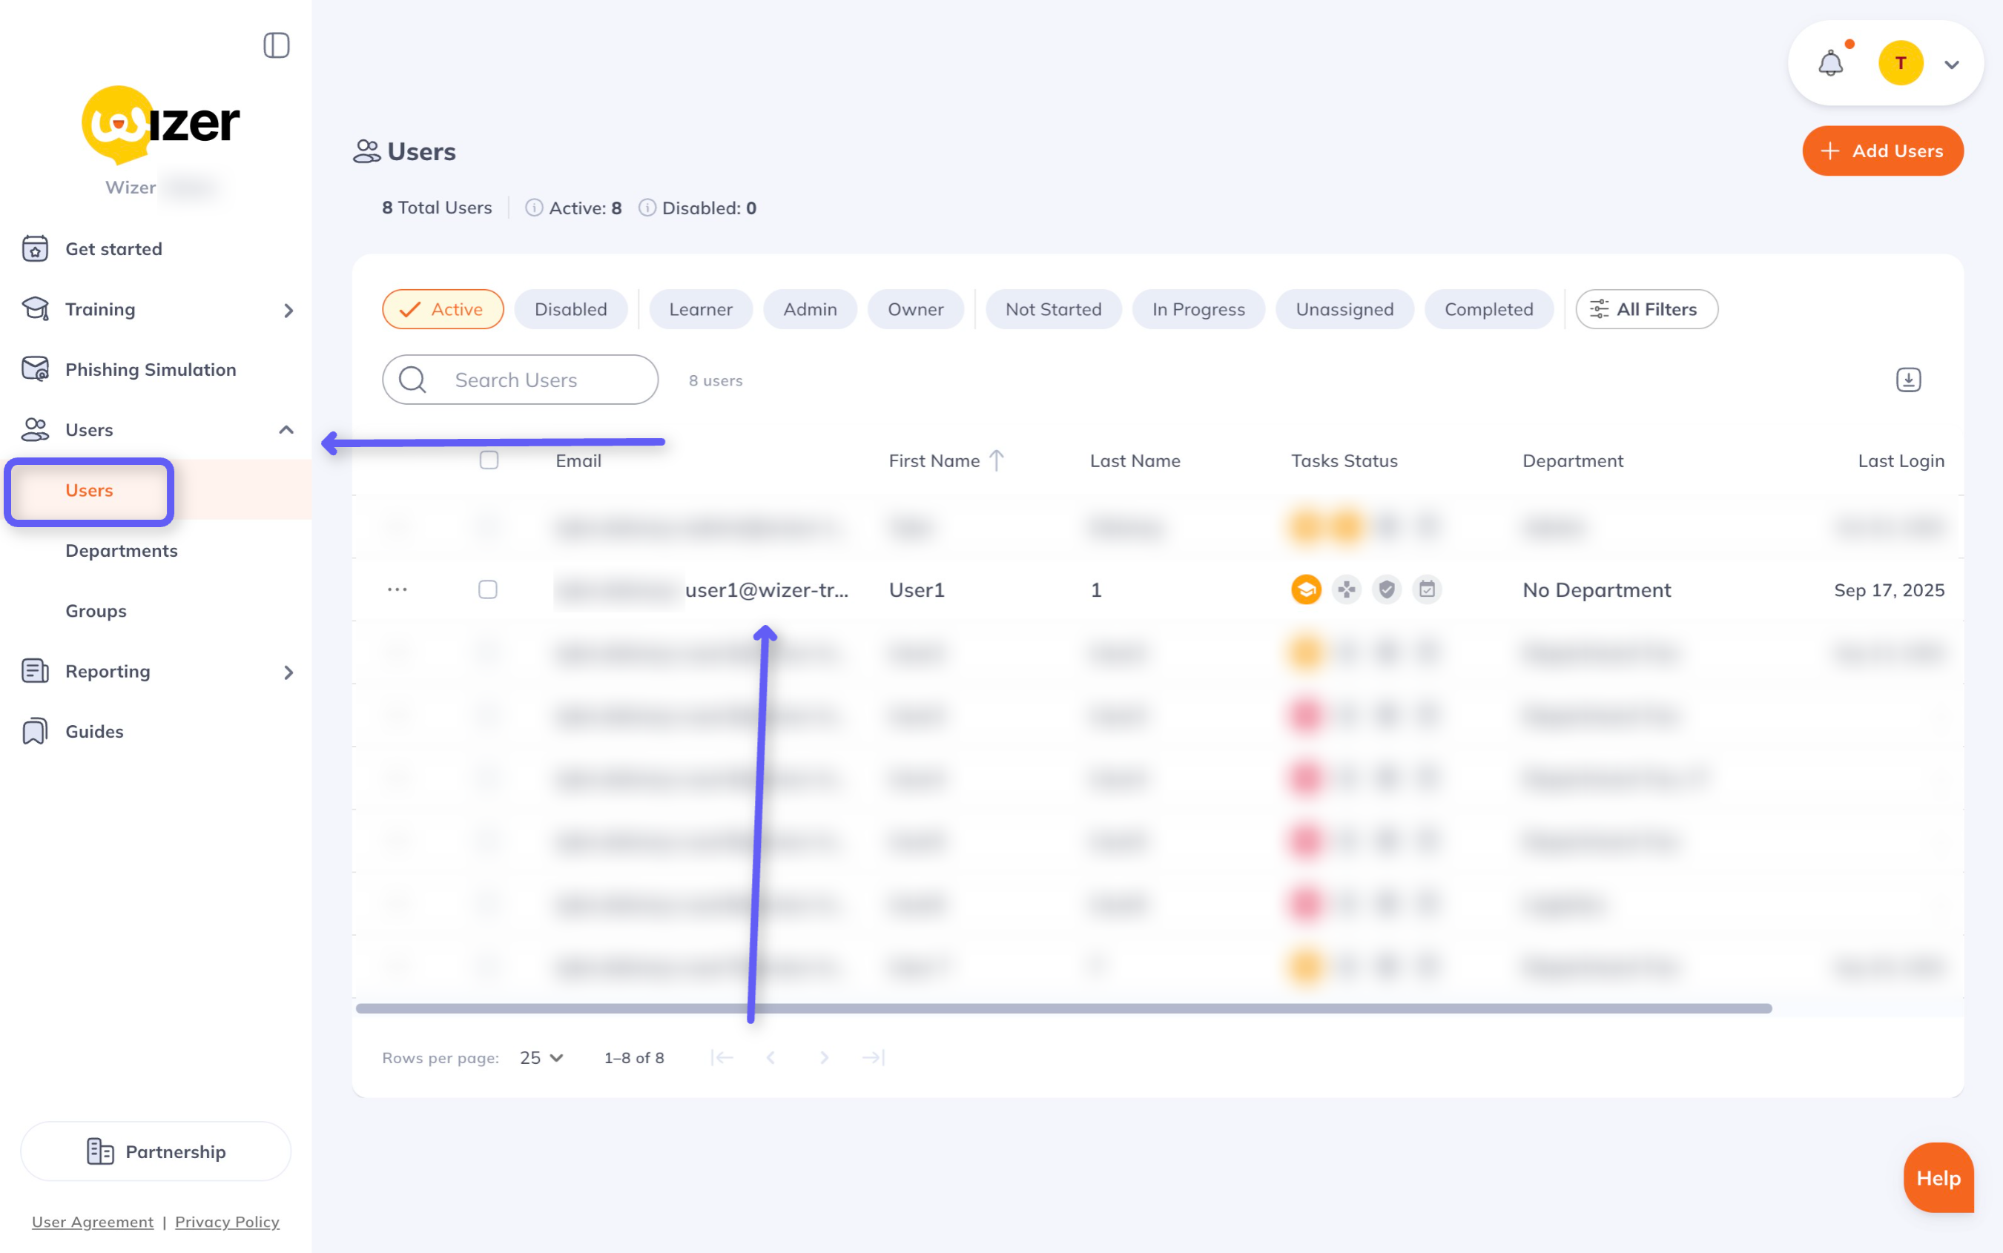2003x1253 pixels.
Task: Check the select-all checkbox in table header
Action: (x=489, y=460)
